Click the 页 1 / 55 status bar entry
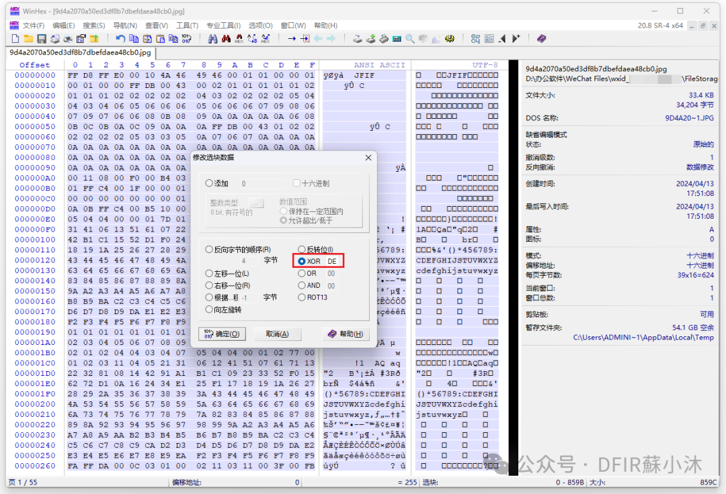The height and width of the screenshot is (494, 726). tap(23, 482)
